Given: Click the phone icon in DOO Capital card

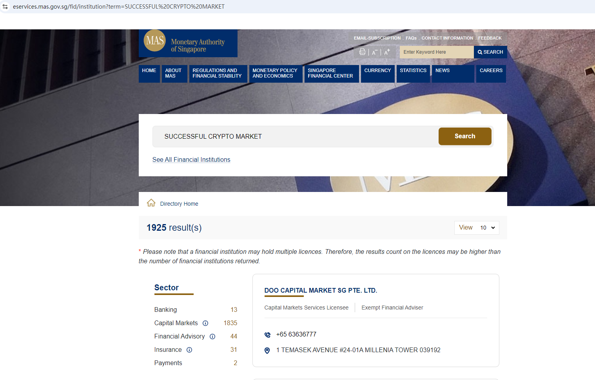Looking at the screenshot, I should (x=267, y=335).
